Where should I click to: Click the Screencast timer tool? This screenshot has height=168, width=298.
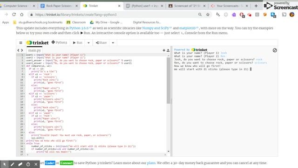[x=28, y=164]
